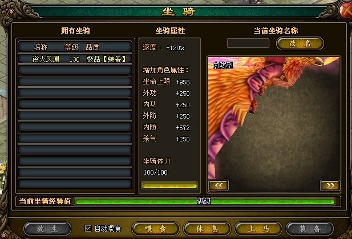Click the yellow 坐骑体力 stamina bar
Viewport: 352px width, 239px height.
pos(169,185)
